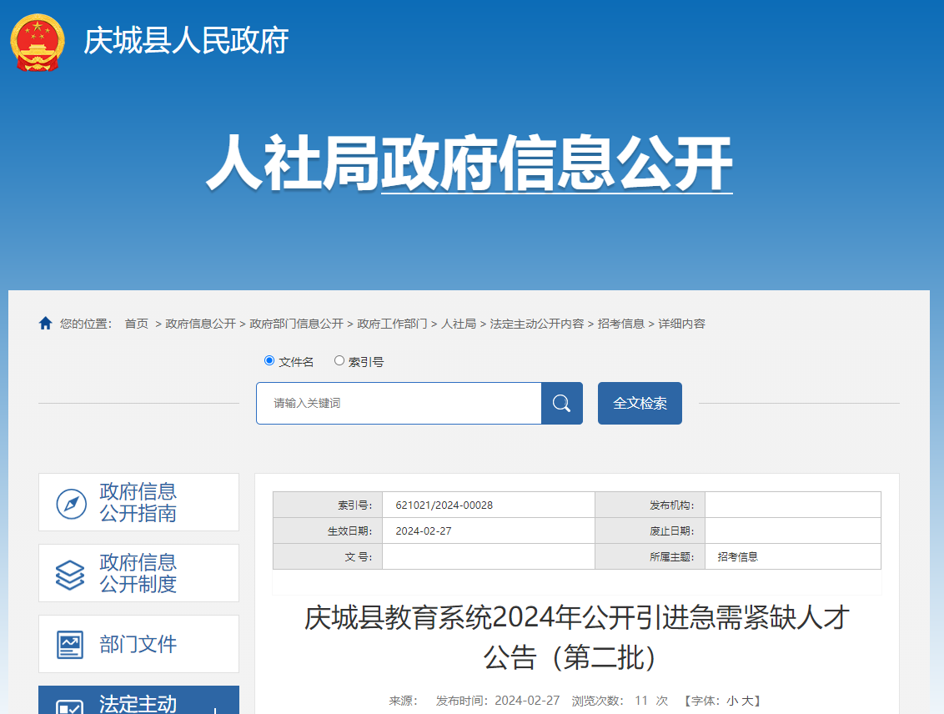This screenshot has width=944, height=714.
Task: Go to 首页 in breadcrumb
Action: [136, 324]
